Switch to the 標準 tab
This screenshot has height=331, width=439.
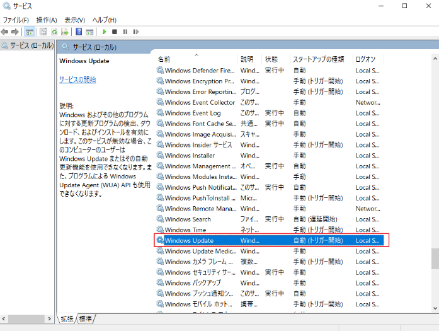(x=86, y=318)
